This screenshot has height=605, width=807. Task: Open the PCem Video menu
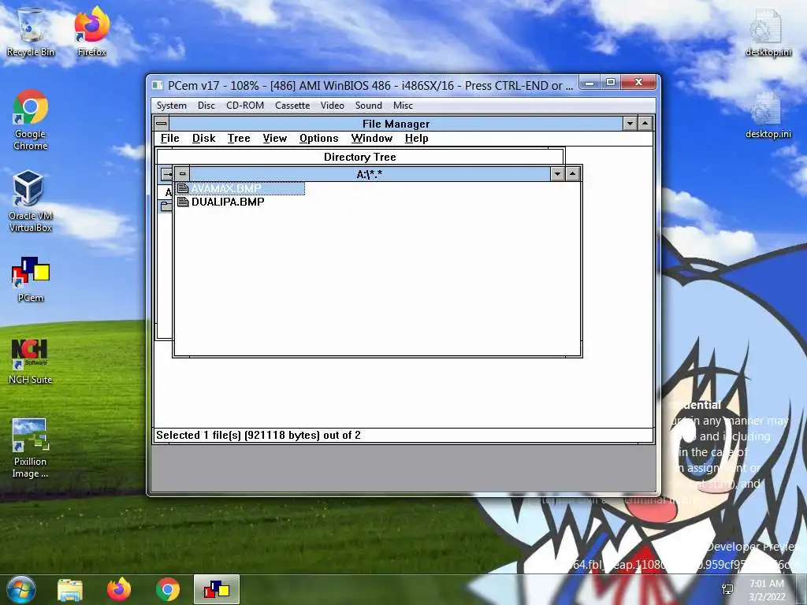click(x=333, y=106)
